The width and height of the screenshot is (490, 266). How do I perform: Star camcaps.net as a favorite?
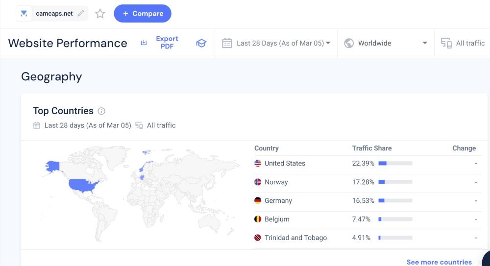click(100, 14)
